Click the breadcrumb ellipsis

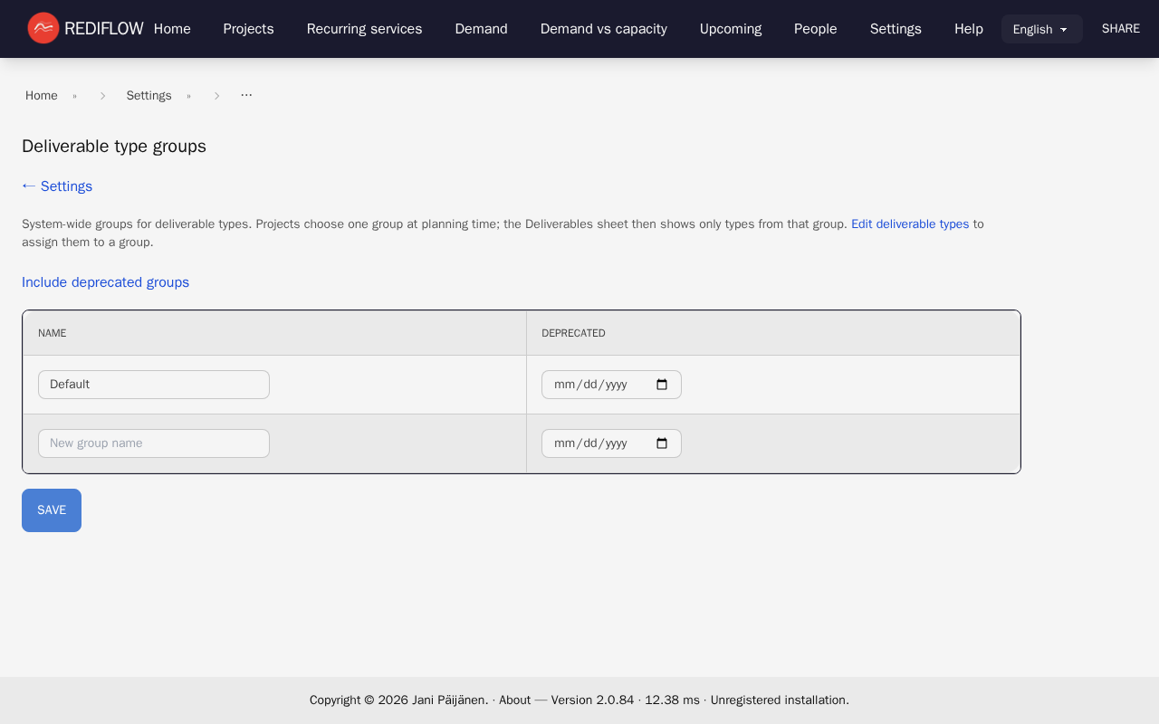click(x=245, y=94)
